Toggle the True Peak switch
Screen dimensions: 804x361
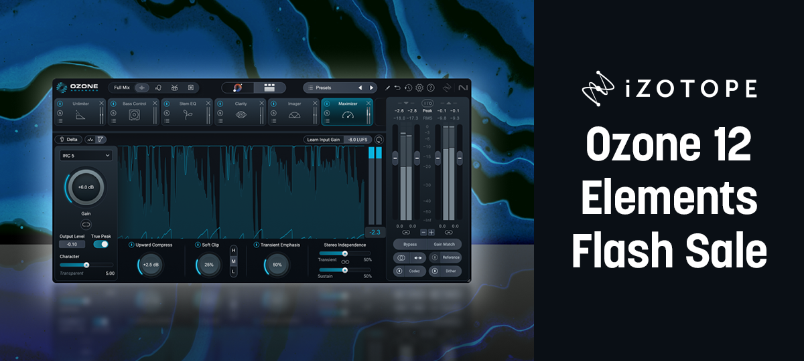pos(101,244)
